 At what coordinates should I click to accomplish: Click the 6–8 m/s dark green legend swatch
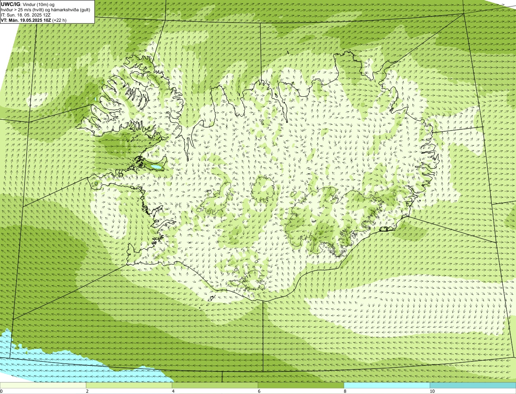point(301,386)
